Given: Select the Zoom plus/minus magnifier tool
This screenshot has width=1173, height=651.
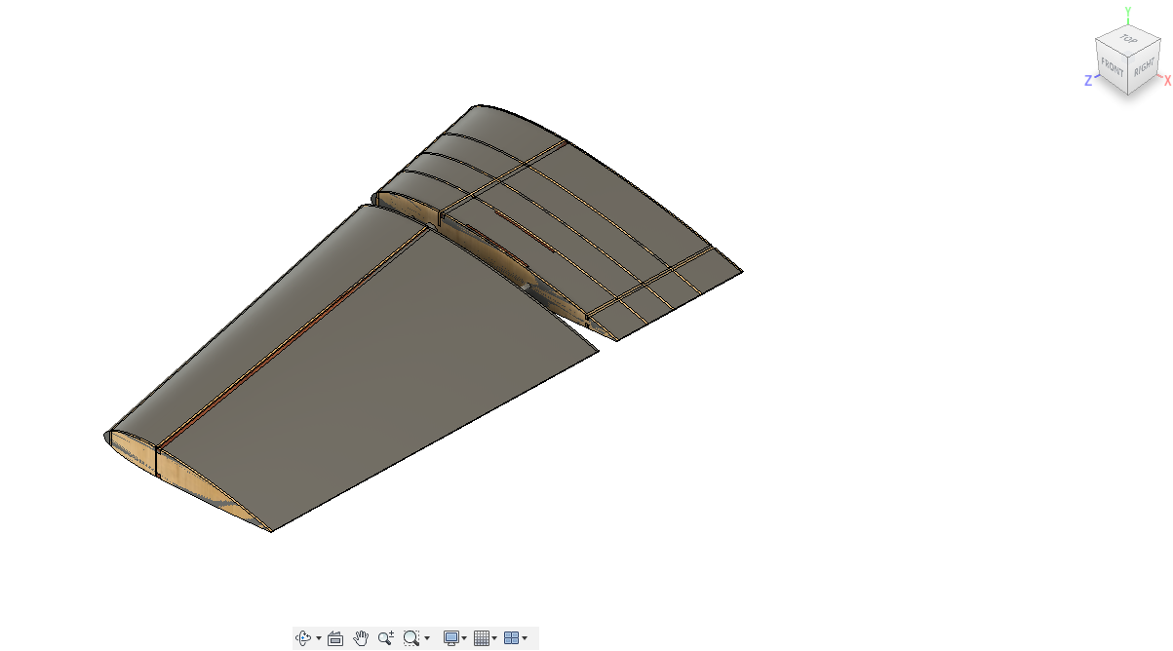Looking at the screenshot, I should coord(386,638).
